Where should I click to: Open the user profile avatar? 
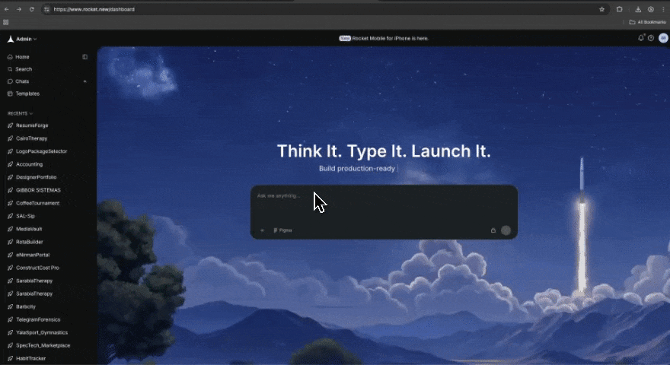[663, 38]
